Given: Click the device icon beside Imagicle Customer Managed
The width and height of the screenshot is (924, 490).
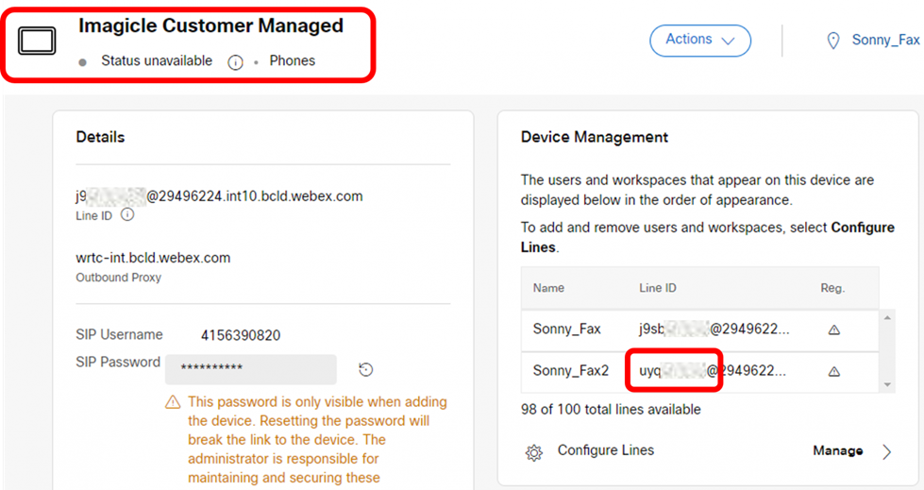Looking at the screenshot, I should (38, 42).
